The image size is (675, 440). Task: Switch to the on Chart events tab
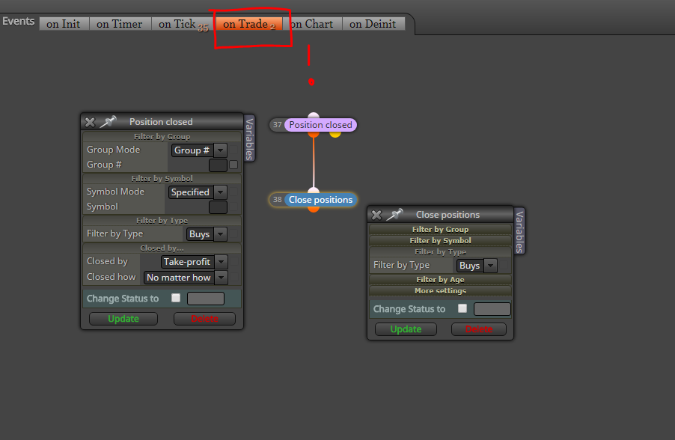tap(313, 24)
